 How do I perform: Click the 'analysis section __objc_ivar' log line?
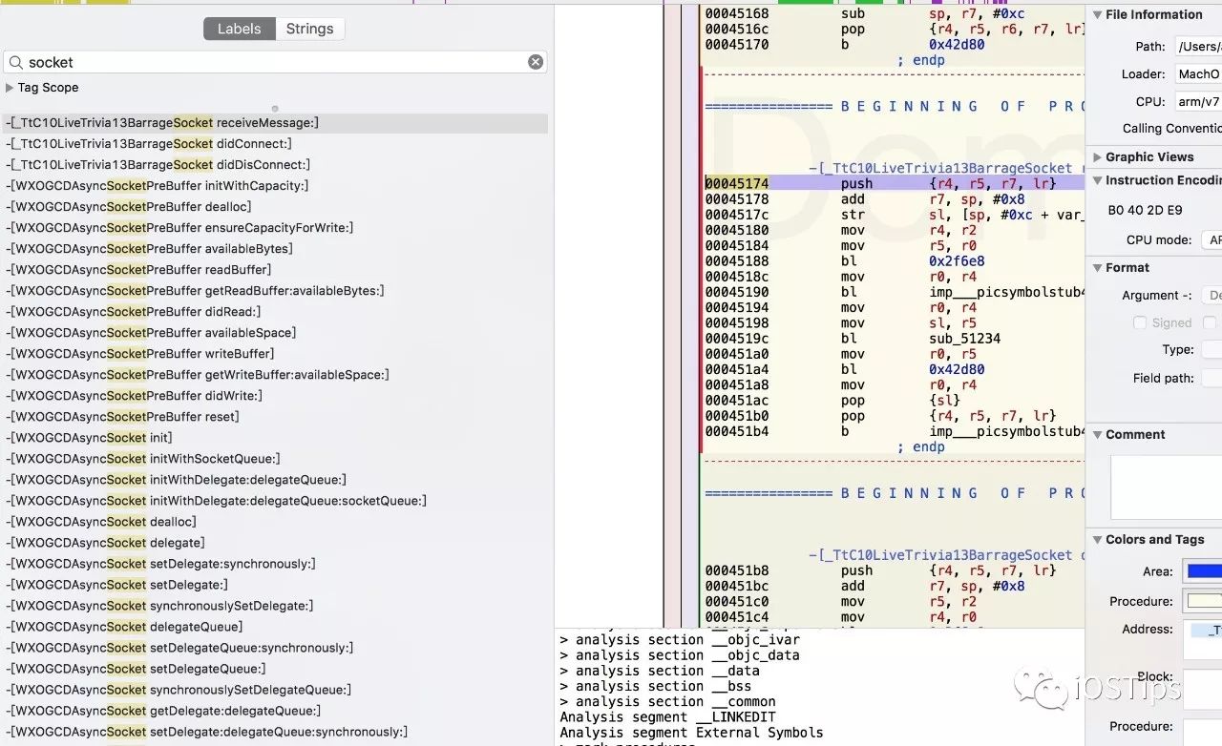point(680,640)
